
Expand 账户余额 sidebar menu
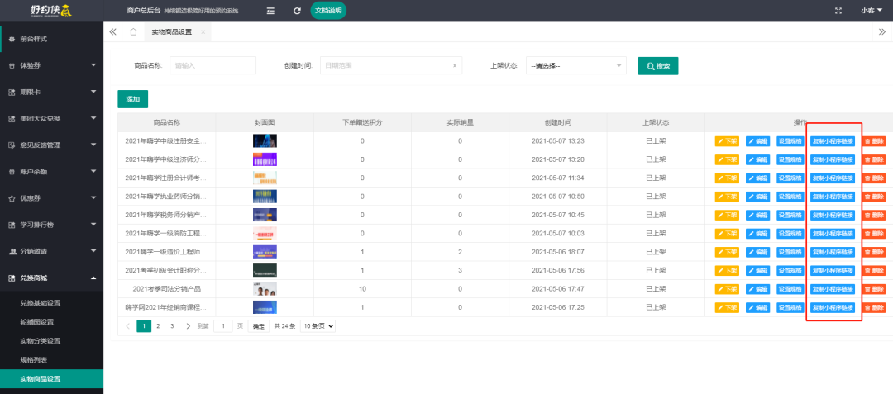click(52, 172)
